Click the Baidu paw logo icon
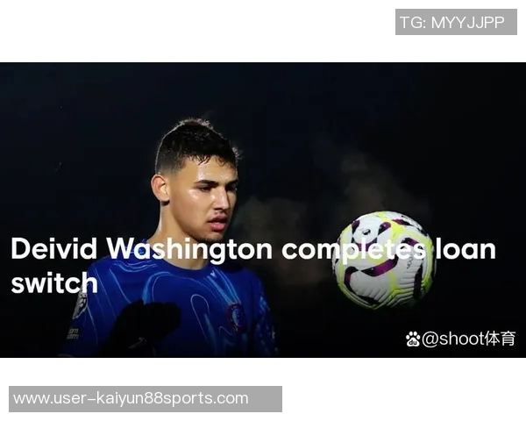 tap(413, 339)
